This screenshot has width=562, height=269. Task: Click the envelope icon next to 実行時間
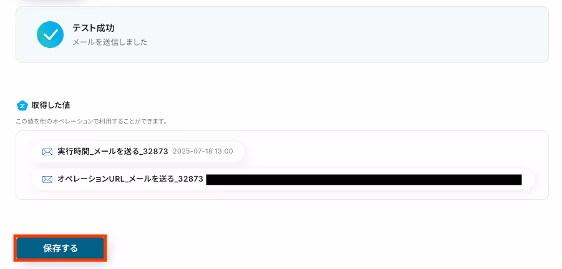click(47, 152)
